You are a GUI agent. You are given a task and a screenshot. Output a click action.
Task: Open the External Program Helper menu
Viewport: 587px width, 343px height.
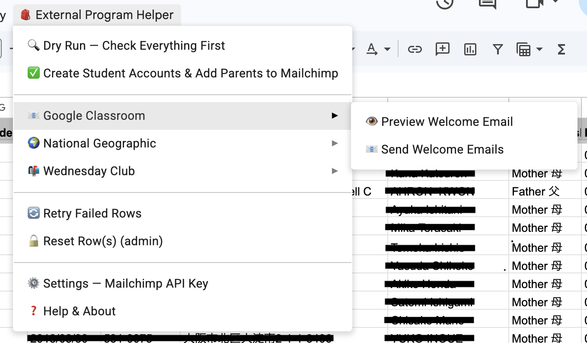pyautogui.click(x=97, y=15)
